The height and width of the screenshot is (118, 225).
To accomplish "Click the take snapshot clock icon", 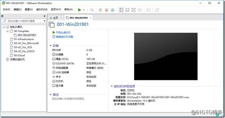I will coord(100,10).
